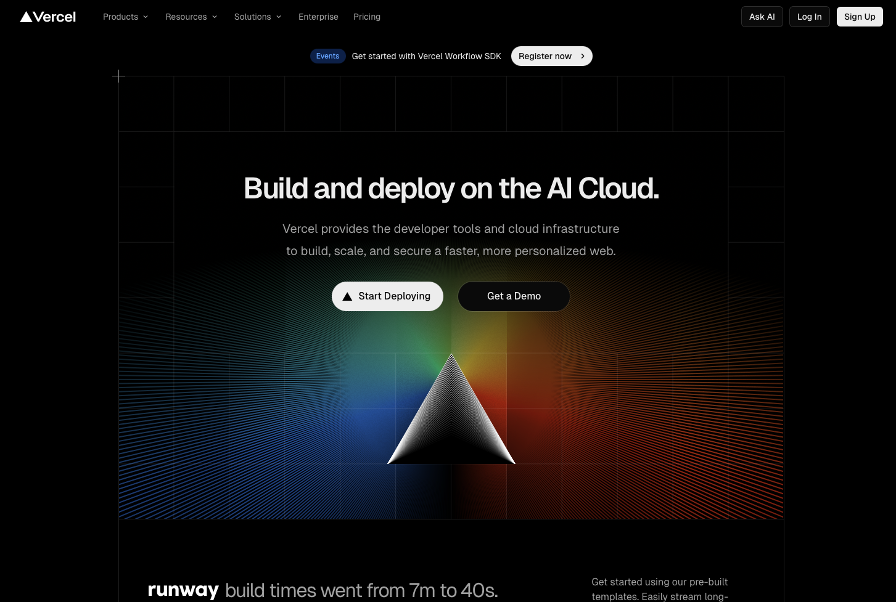
Task: Open the Enterprise page
Action: point(318,17)
